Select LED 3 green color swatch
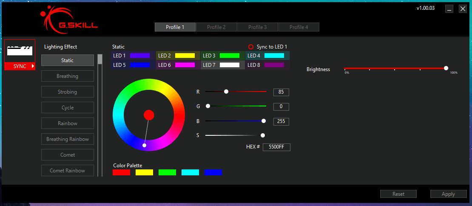472x206 pixels. [x=230, y=56]
